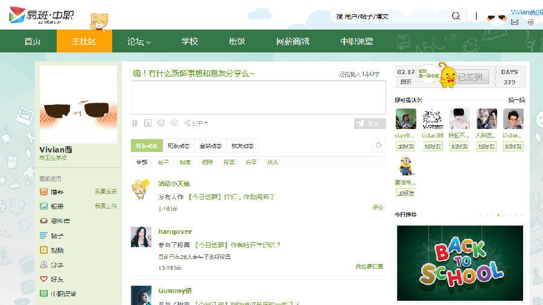Click the status text input box
The height and width of the screenshot is (305, 543).
pyautogui.click(x=258, y=97)
